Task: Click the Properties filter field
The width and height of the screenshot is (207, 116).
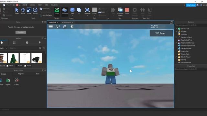Action: click(x=191, y=69)
